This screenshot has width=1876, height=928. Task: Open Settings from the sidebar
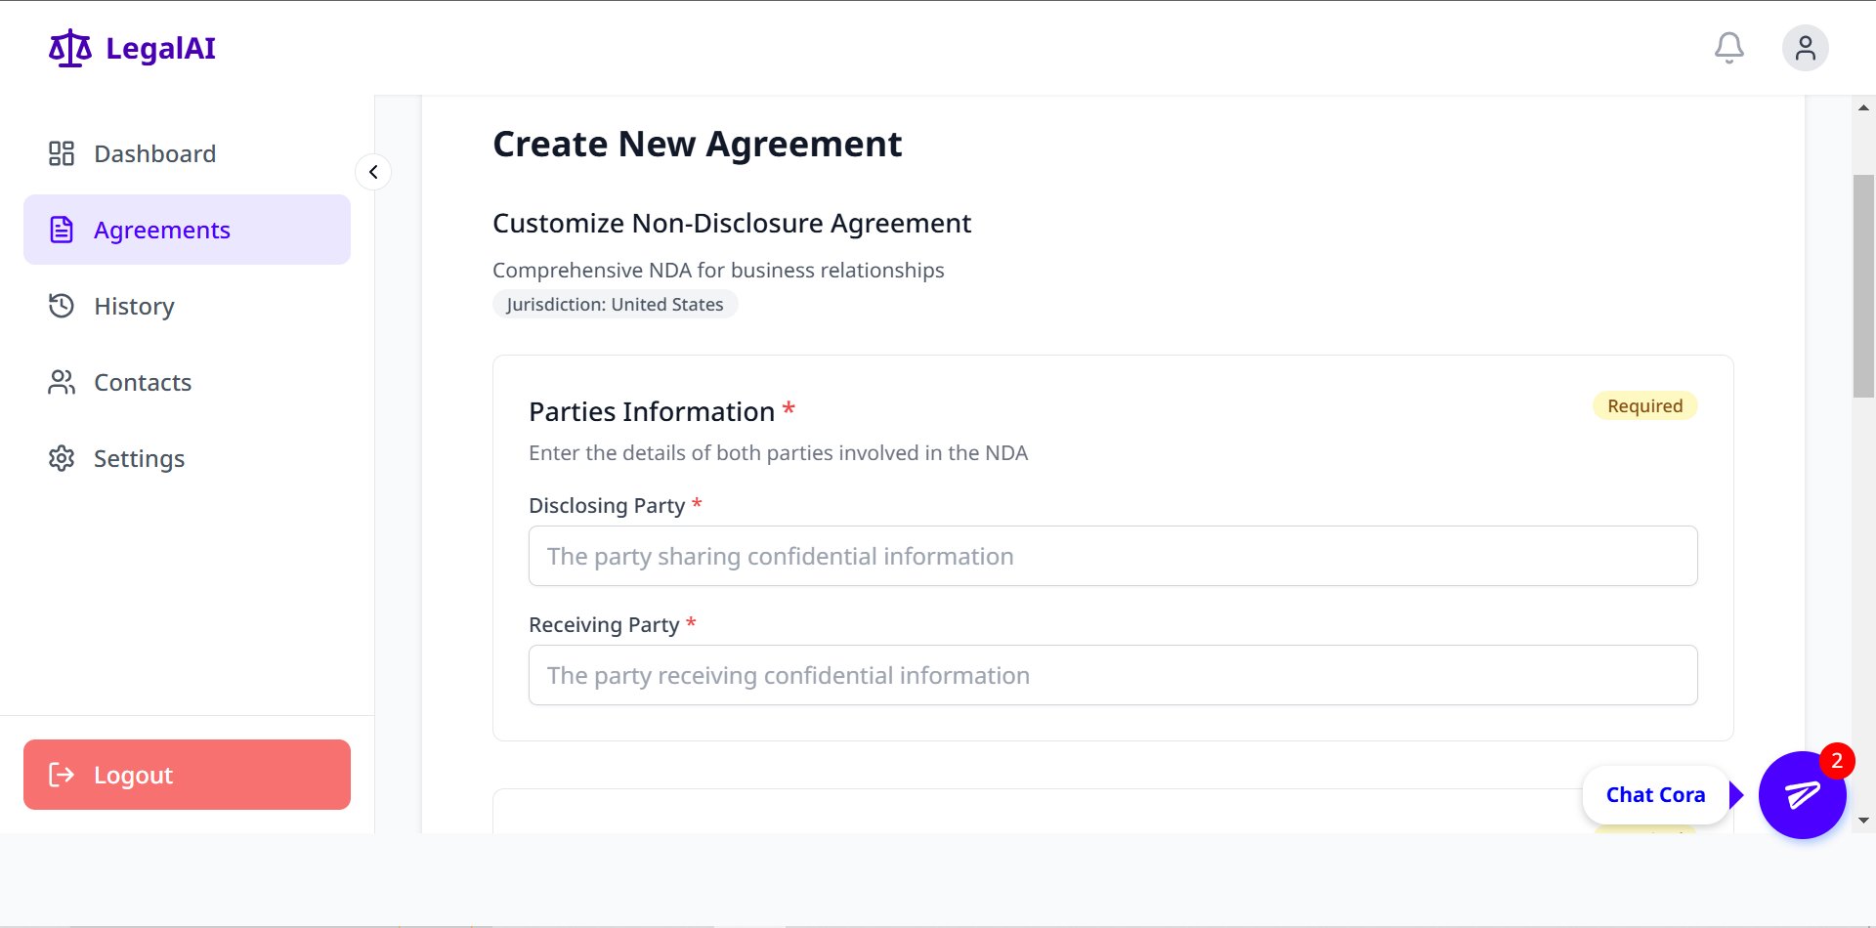[x=139, y=458]
